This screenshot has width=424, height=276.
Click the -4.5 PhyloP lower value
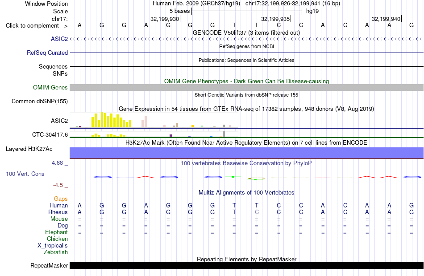pyautogui.click(x=58, y=185)
